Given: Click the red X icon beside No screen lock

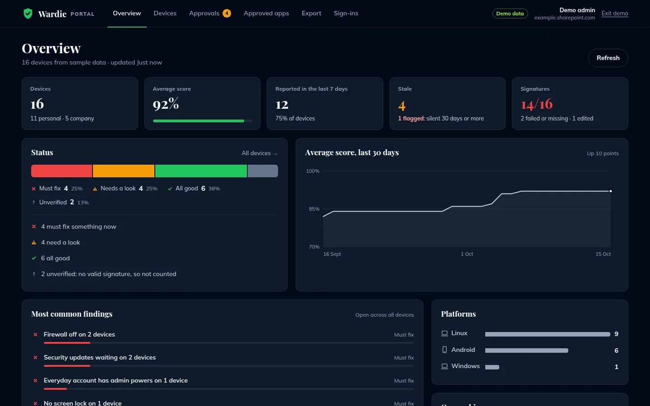Looking at the screenshot, I should click(x=35, y=403).
